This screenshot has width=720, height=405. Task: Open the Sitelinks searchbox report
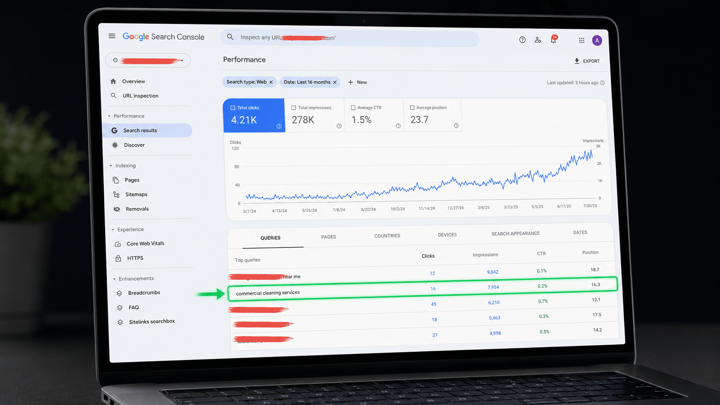[x=152, y=322]
